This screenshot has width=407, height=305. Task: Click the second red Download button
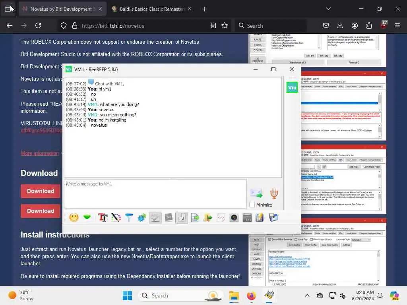click(41, 211)
